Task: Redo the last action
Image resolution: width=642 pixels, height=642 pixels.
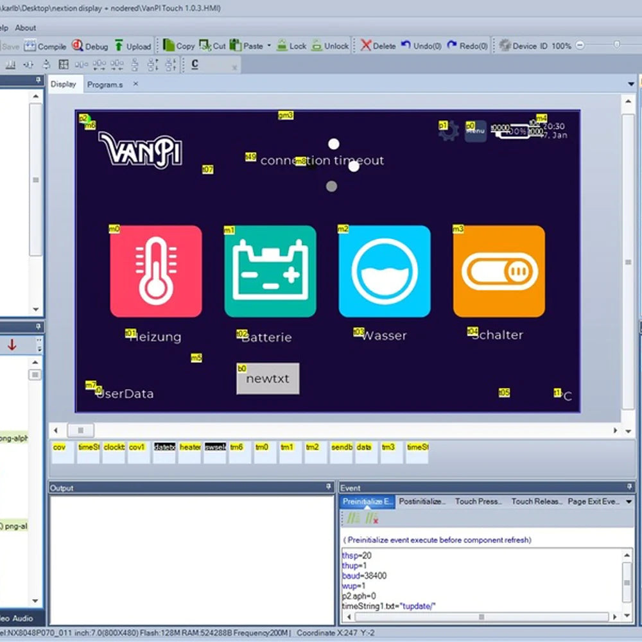Action: (x=462, y=46)
